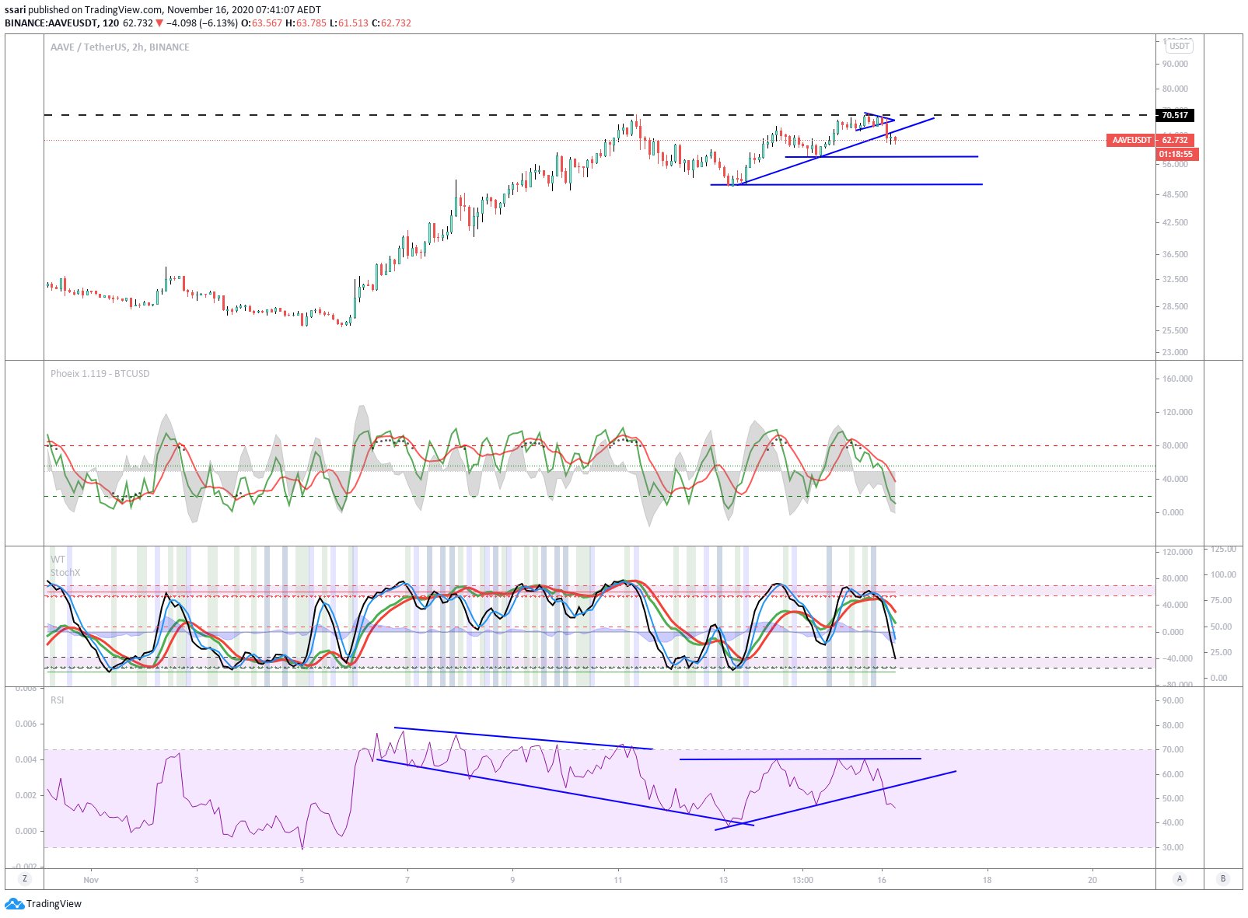Click the O:63.567 open value
Screen dimensions: 1248x918
pos(261,23)
